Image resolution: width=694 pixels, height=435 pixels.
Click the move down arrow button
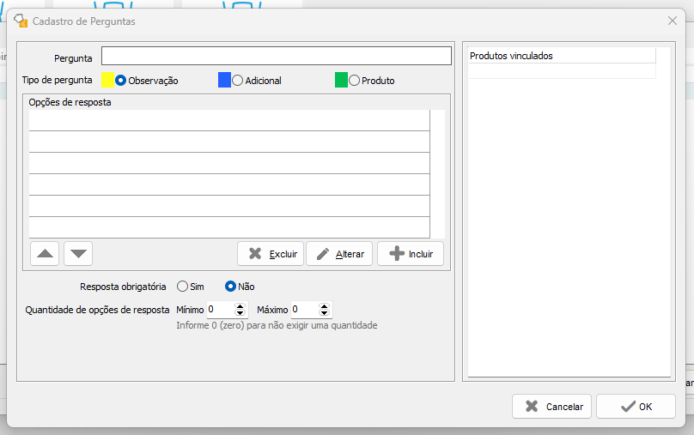pos(78,253)
